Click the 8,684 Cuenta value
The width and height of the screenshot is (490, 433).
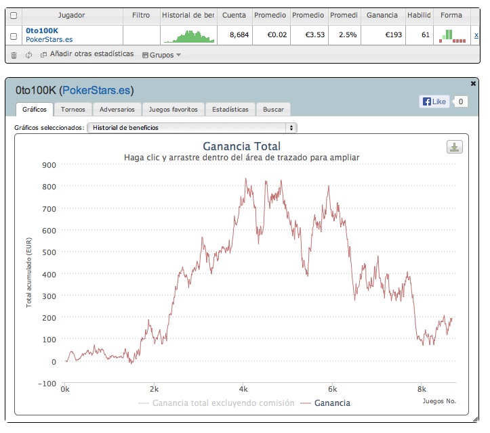point(239,35)
